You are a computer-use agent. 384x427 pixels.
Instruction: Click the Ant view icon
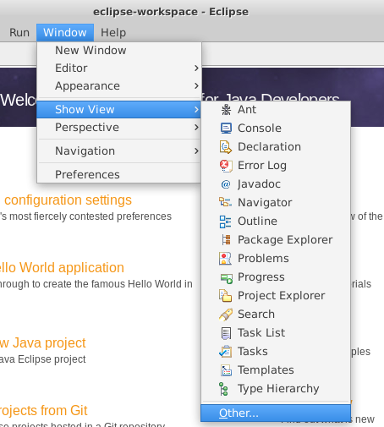[226, 110]
